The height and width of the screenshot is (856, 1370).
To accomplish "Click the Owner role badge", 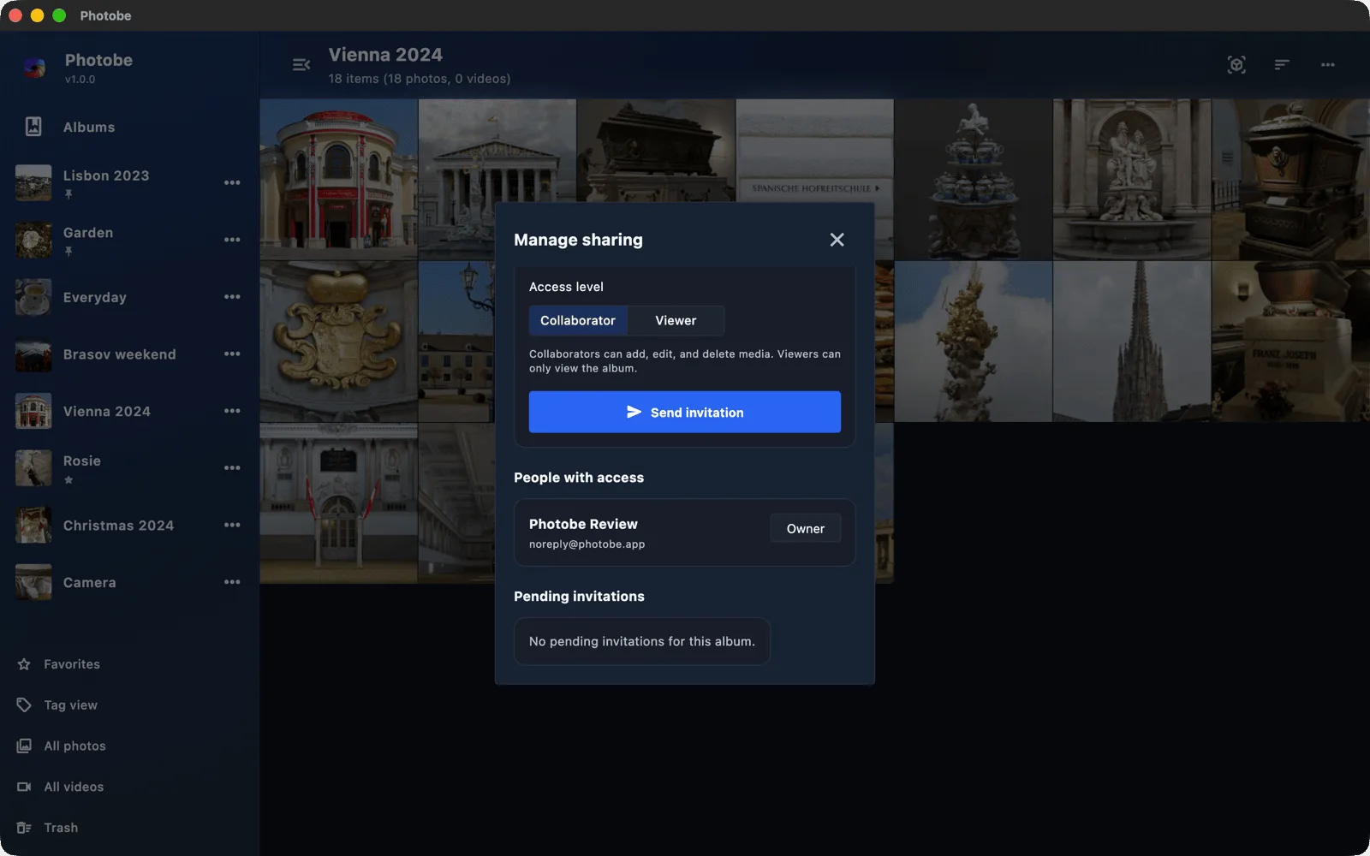I will pos(806,528).
